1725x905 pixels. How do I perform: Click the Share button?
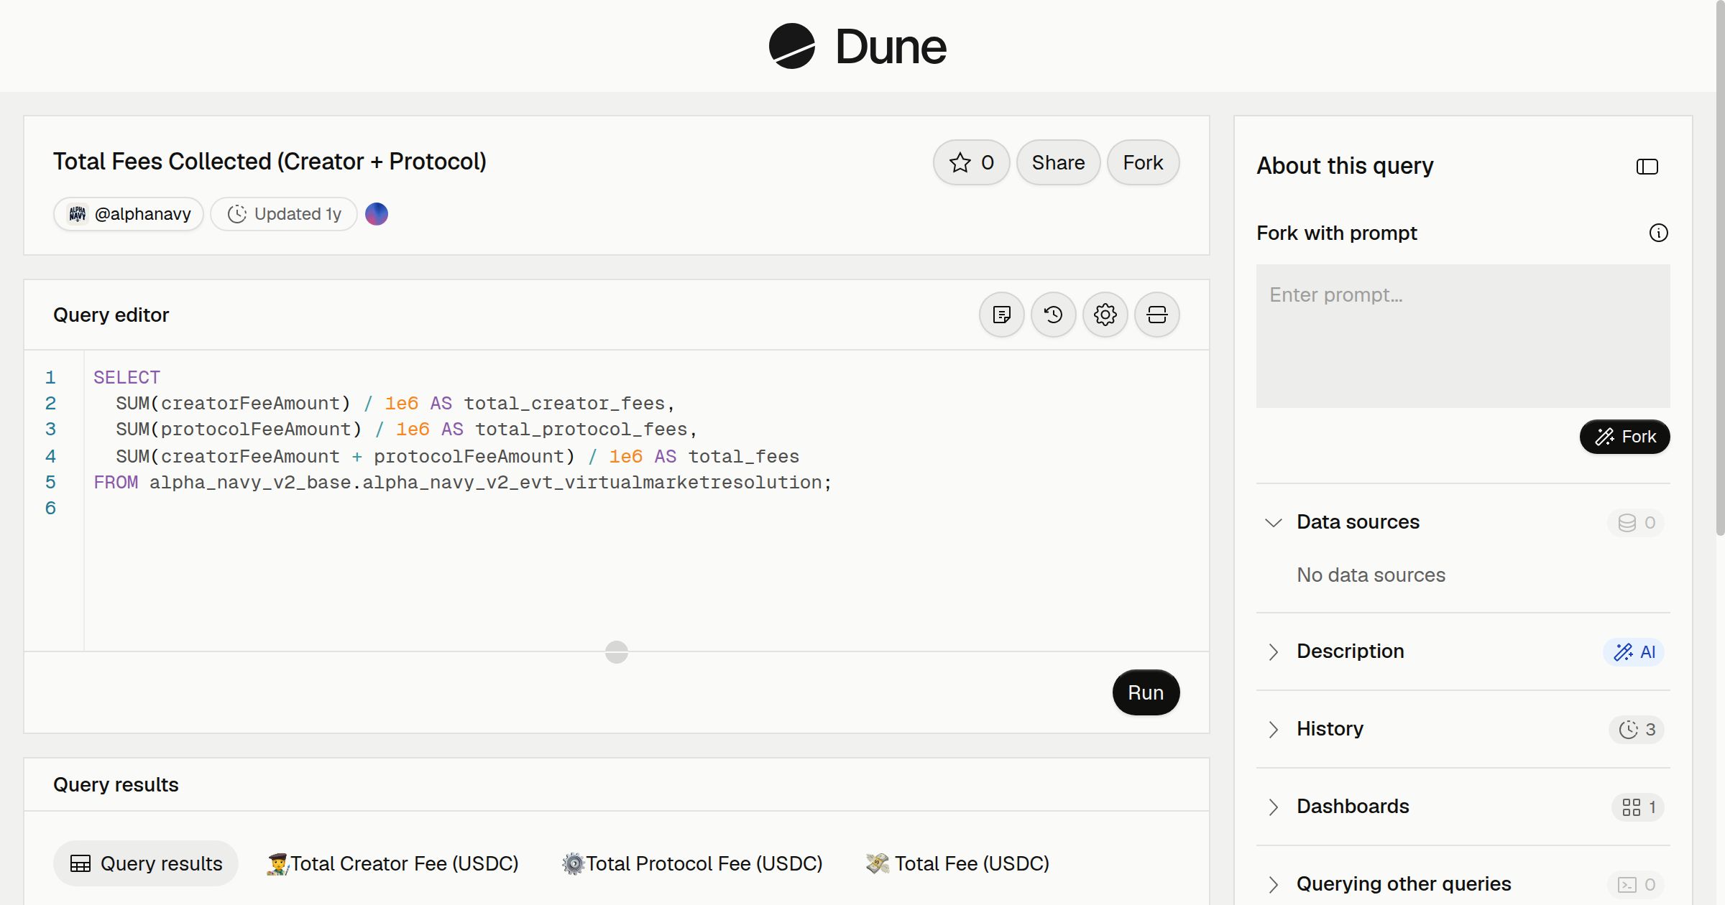1058,162
